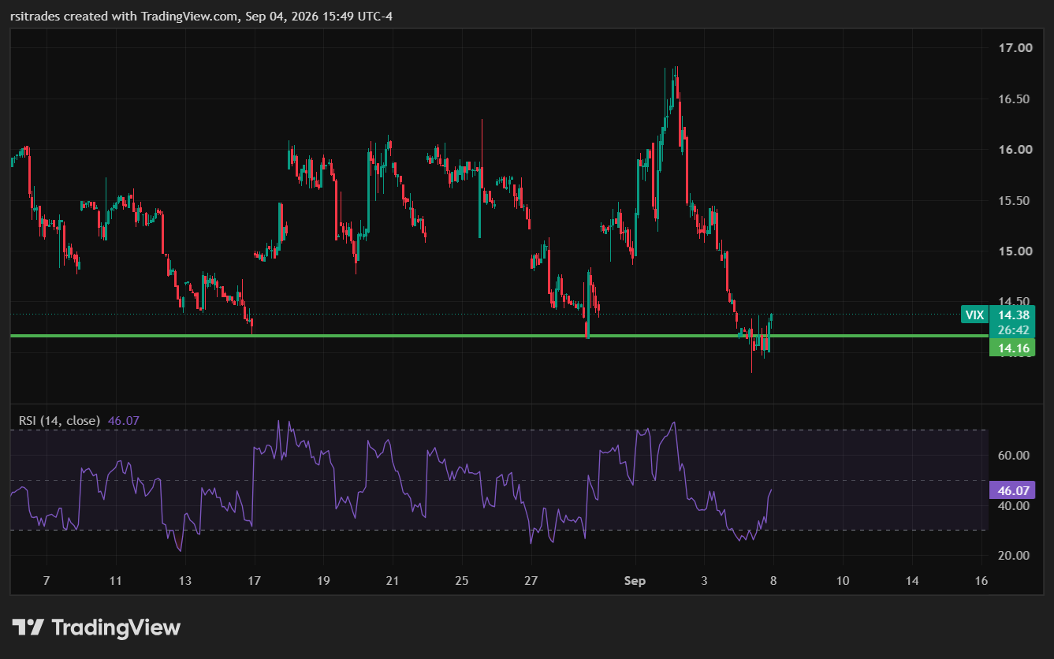This screenshot has height=659, width=1054.
Task: Click the 14.50 price axis label
Action: [1015, 302]
